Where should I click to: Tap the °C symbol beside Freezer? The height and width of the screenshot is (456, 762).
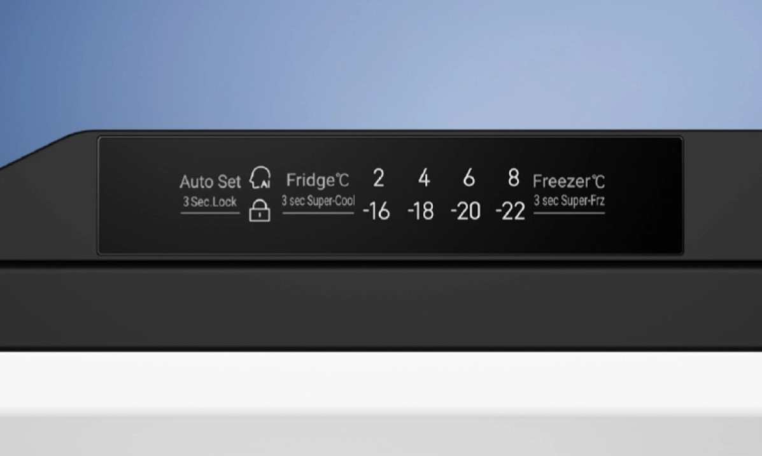pos(598,182)
